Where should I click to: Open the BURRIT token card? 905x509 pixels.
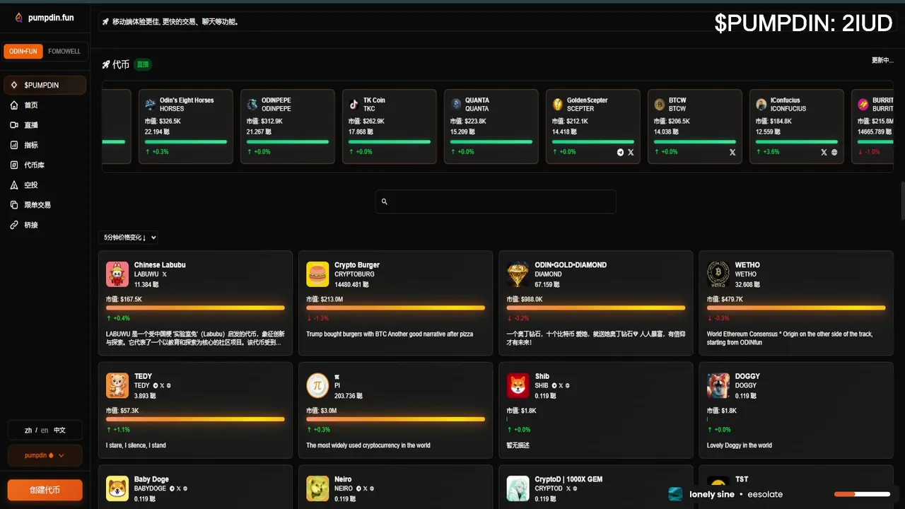pyautogui.click(x=873, y=126)
